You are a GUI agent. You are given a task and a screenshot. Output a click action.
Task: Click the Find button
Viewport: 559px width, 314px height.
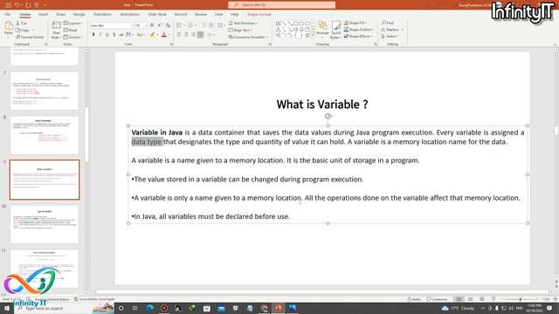click(388, 23)
